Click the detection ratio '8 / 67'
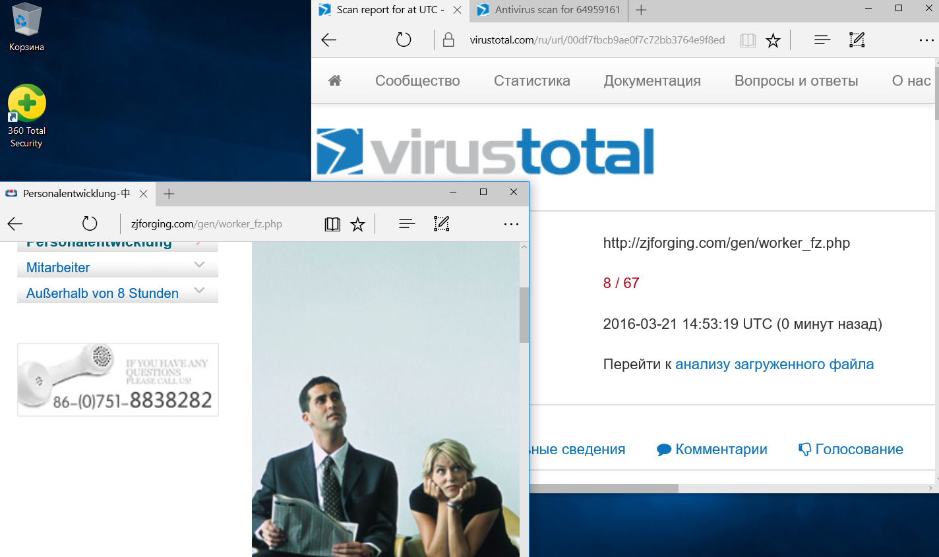This screenshot has width=939, height=557. coord(621,283)
